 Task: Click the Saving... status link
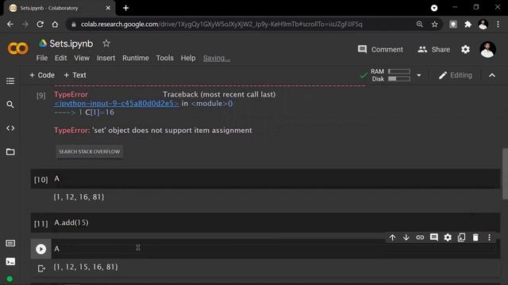217,58
